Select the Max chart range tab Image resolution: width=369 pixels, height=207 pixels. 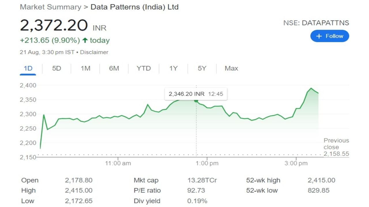[231, 68]
